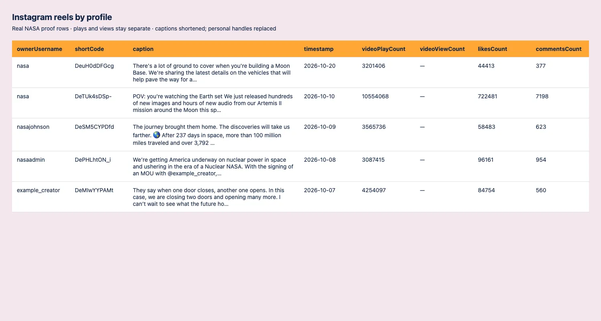
Task: Click the 2026-10-09 timestamp cell
Action: [x=328, y=135]
